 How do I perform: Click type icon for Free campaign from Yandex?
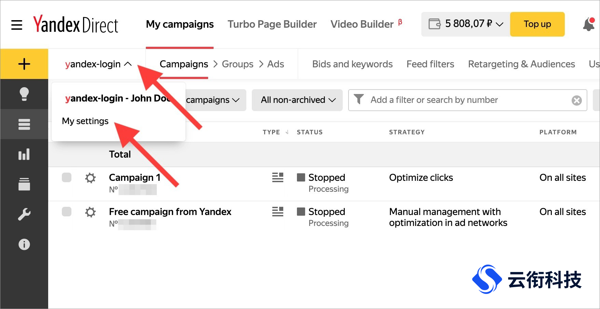pos(278,212)
